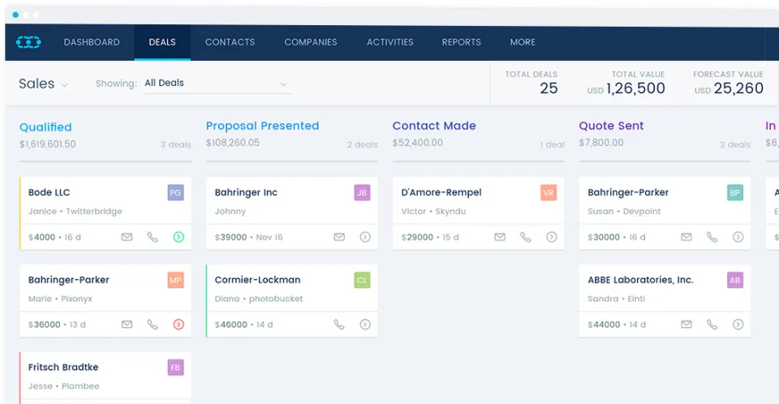The width and height of the screenshot is (779, 404).
Task: Click arrow icon on Cormier-Lockman card
Action: point(365,324)
